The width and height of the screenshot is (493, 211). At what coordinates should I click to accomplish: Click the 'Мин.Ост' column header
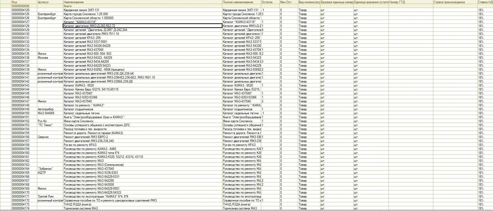coord(289,2)
